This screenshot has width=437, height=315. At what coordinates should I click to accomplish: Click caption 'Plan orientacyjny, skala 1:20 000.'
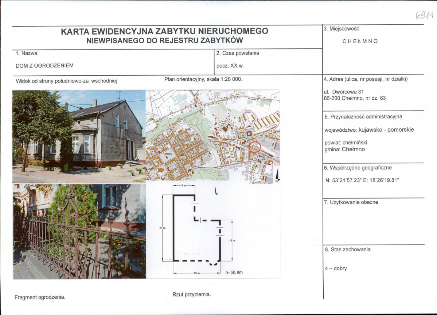click(203, 79)
